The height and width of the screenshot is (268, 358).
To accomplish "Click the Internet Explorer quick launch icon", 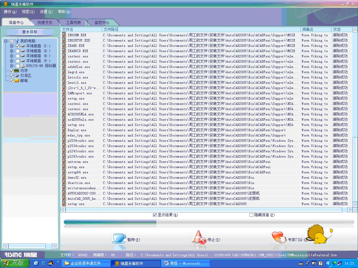I will pyautogui.click(x=43, y=263).
